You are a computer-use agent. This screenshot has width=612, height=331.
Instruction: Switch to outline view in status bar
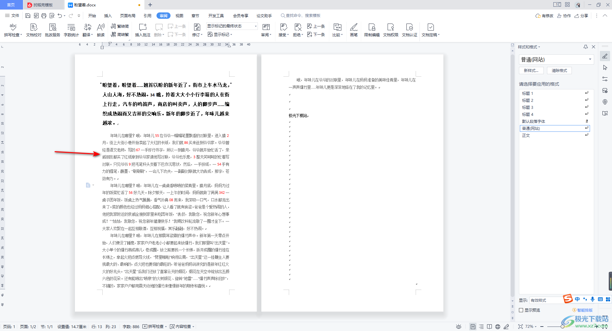(481, 327)
